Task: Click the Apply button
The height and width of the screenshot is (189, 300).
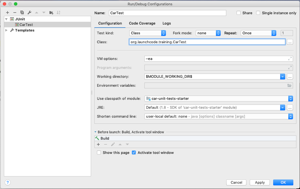Action: [260, 182]
